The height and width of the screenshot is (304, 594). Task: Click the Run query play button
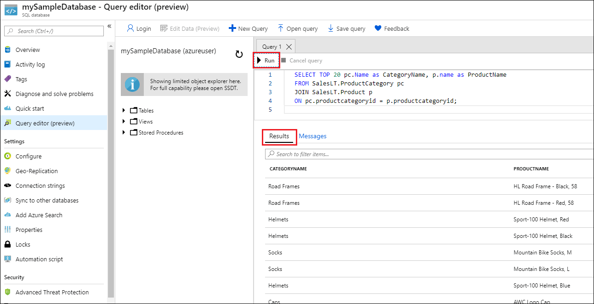[x=266, y=61]
